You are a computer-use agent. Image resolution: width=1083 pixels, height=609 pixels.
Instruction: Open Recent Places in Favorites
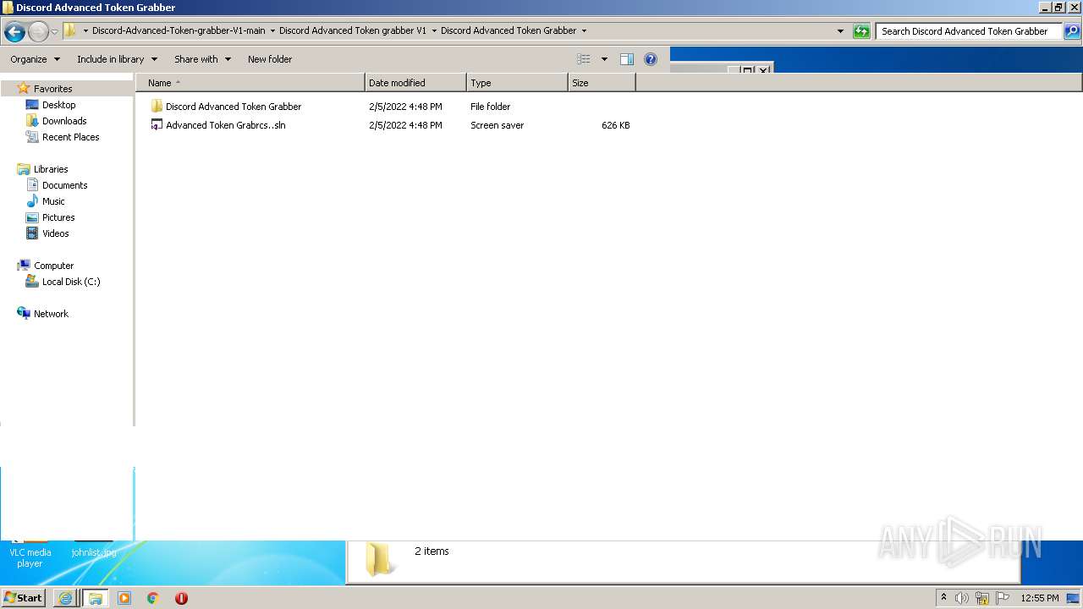[70, 137]
